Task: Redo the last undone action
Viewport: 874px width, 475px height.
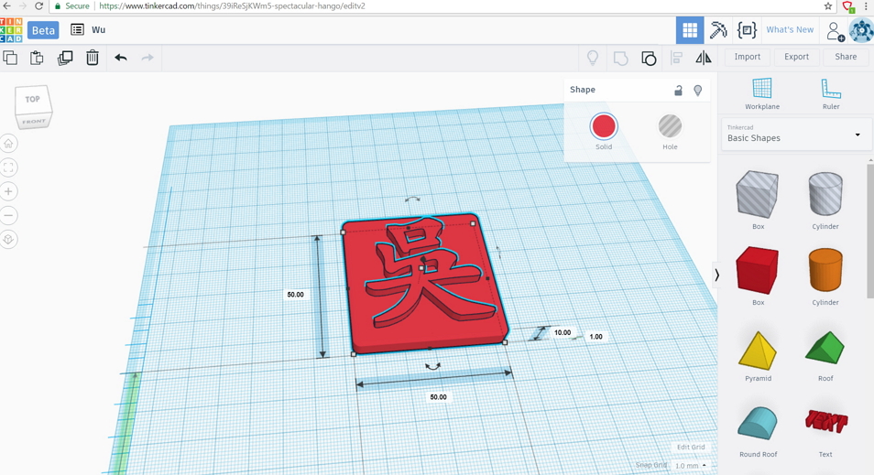Action: tap(147, 58)
